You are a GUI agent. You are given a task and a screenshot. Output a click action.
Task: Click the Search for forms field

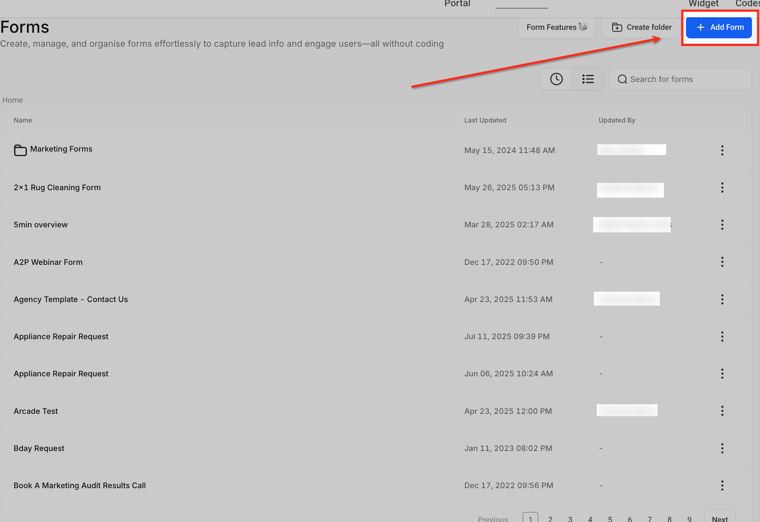[681, 79]
